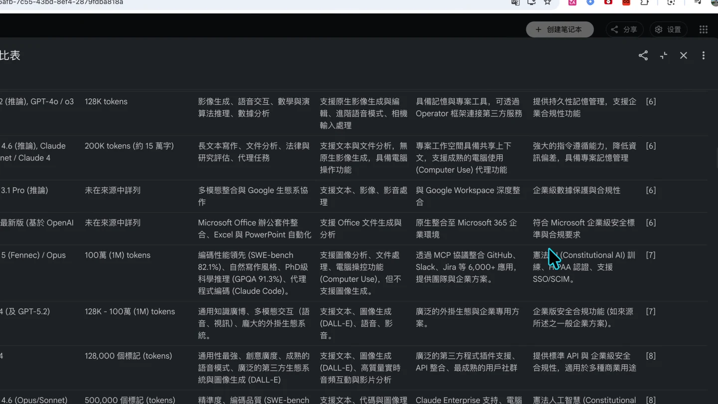This screenshot has width=718, height=404.
Task: Click the '支援文本、影像、影音處理' cell
Action: 363,196
